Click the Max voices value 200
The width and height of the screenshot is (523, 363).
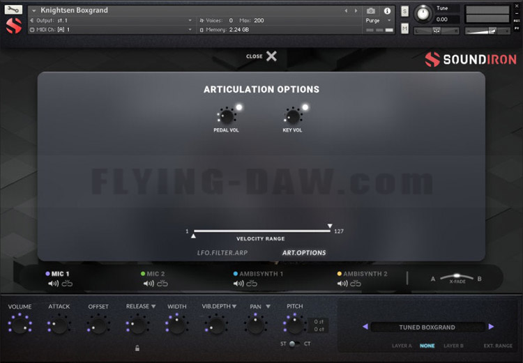click(x=259, y=20)
